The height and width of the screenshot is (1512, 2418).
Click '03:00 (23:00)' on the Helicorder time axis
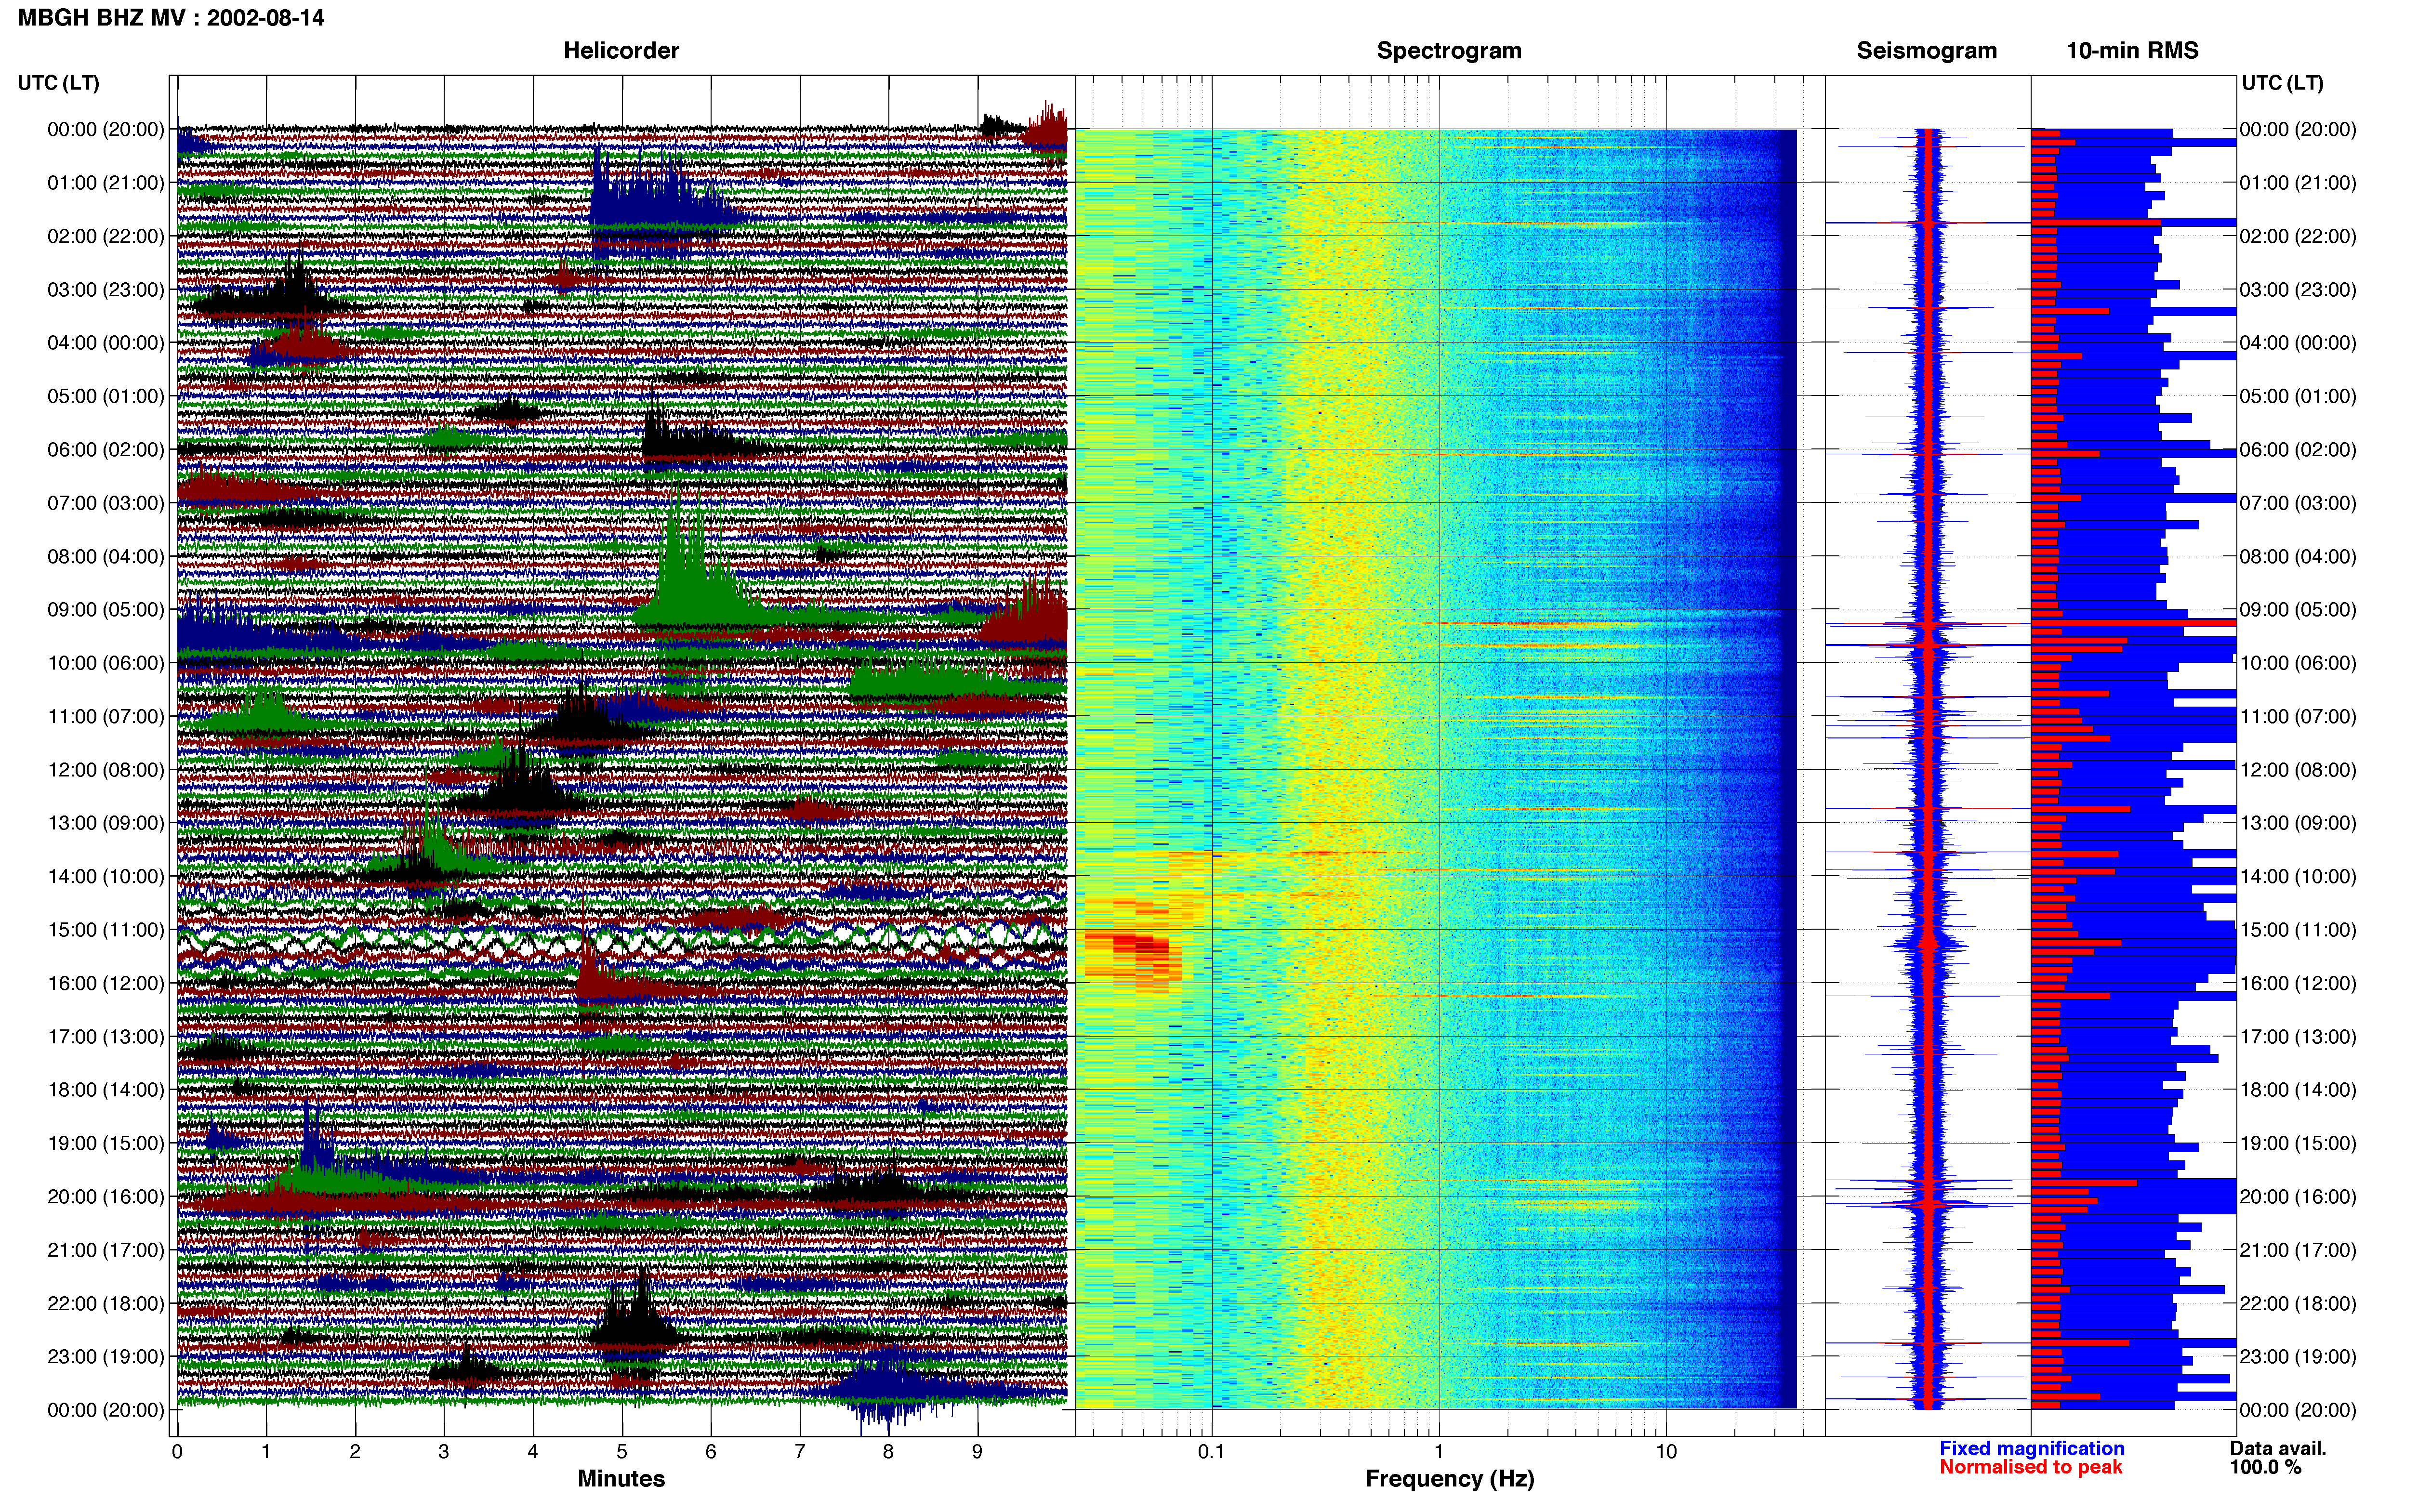(x=106, y=290)
